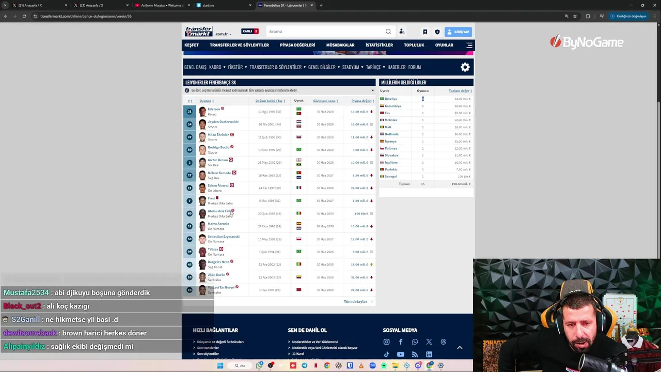Focus the Arama search field
The width and height of the screenshot is (661, 372).
(325, 32)
